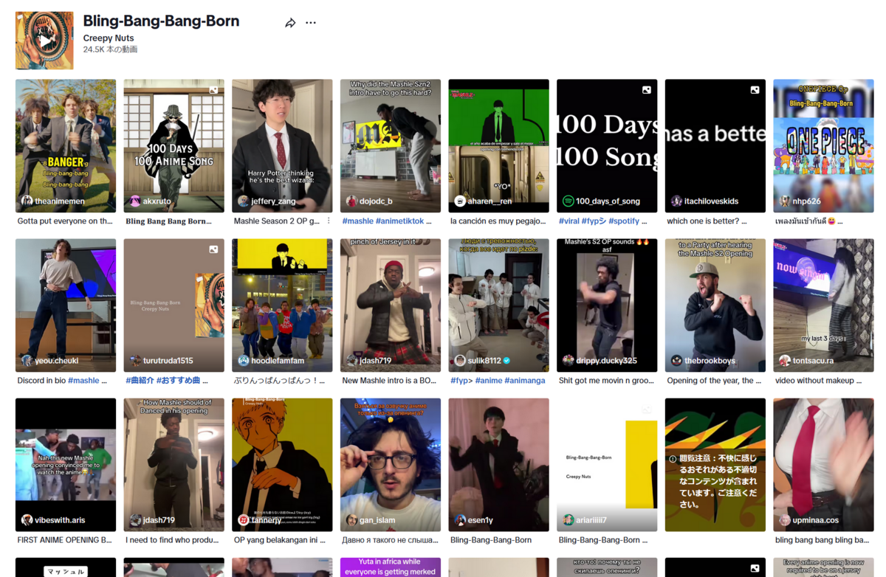The image size is (886, 577).
Task: Open jdash719's 'pinch of Jersey' video
Action: coord(391,305)
